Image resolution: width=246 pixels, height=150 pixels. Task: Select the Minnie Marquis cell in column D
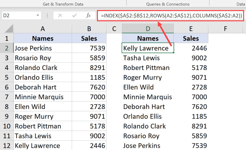point(148,97)
